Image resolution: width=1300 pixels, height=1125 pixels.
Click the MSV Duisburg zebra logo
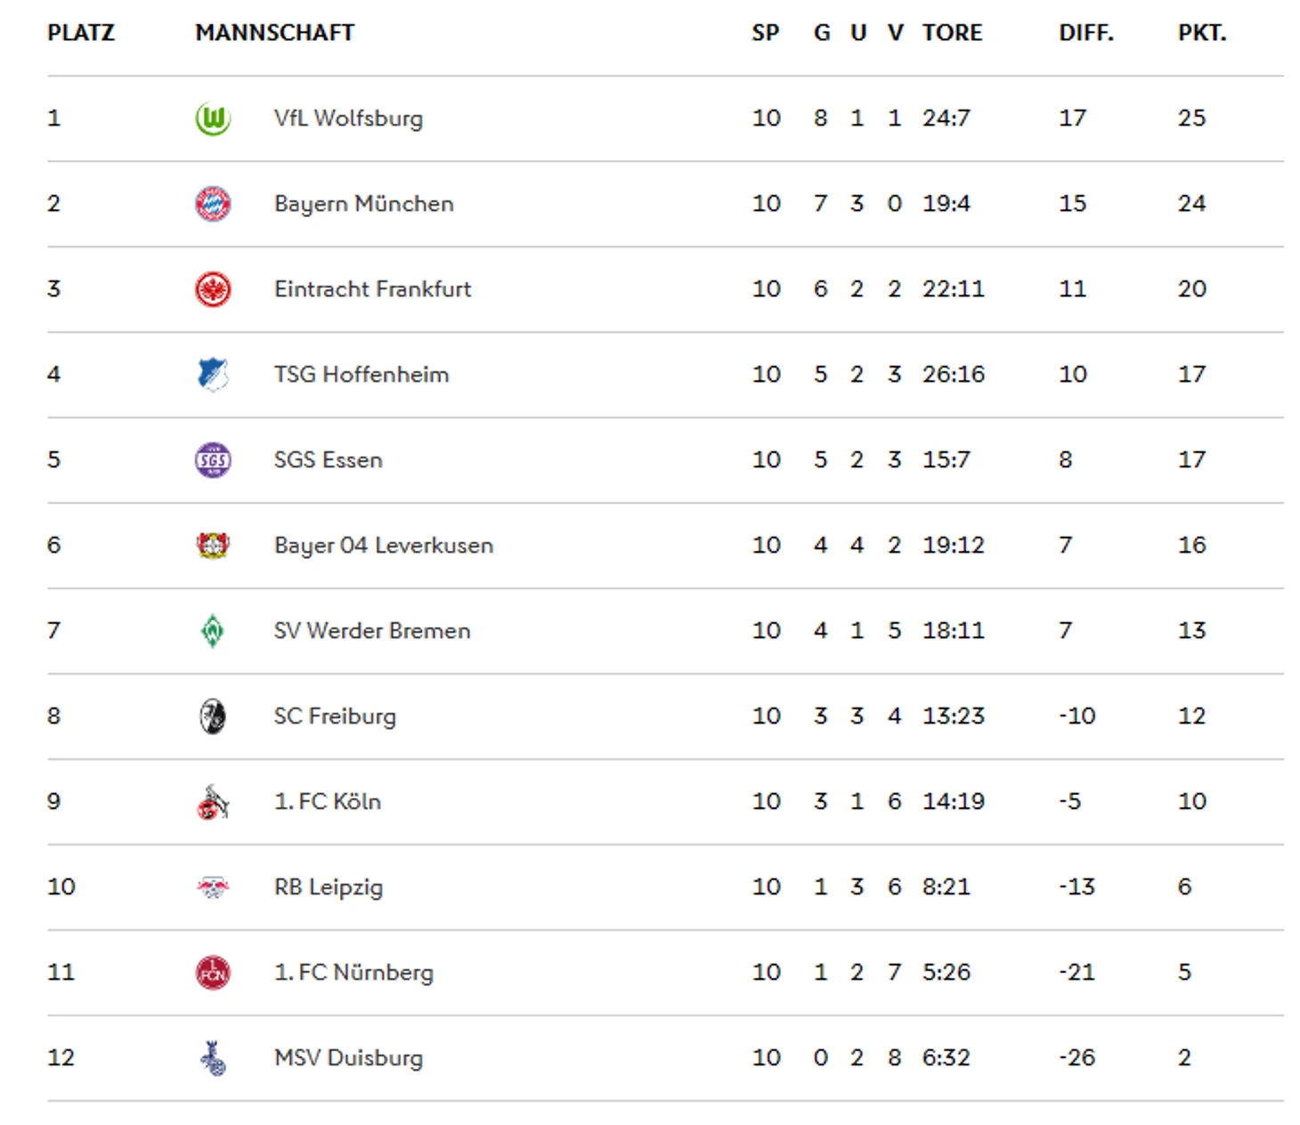point(213,1058)
